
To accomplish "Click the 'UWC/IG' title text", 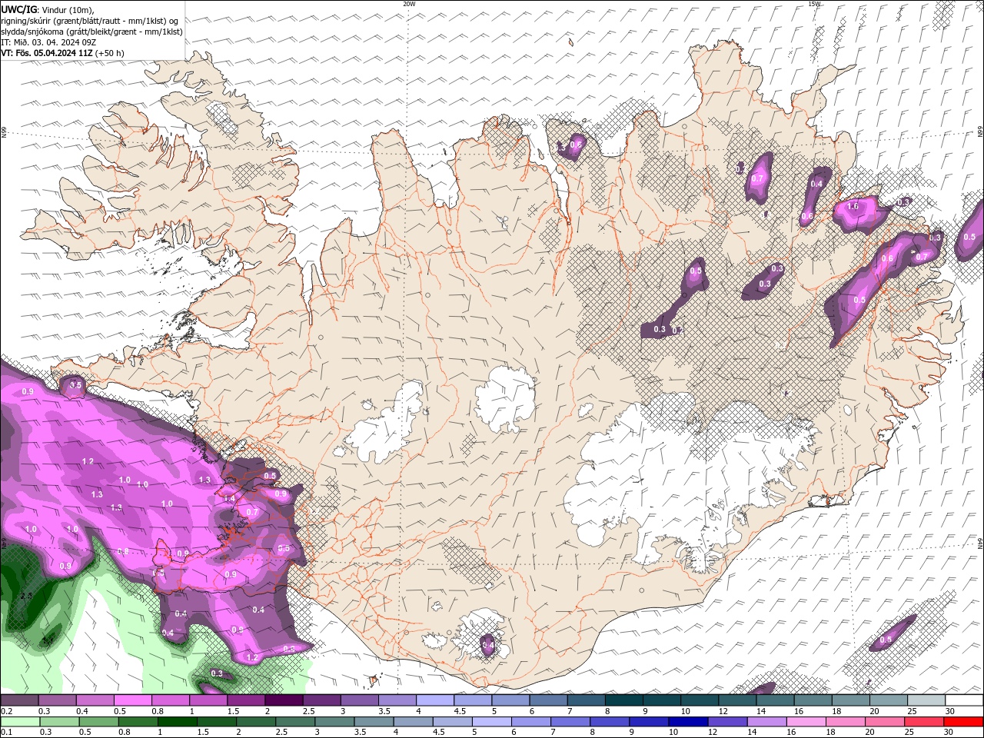I will click(x=18, y=9).
